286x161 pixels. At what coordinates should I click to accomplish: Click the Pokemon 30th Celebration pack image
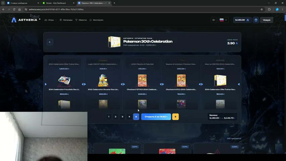coord(114,42)
